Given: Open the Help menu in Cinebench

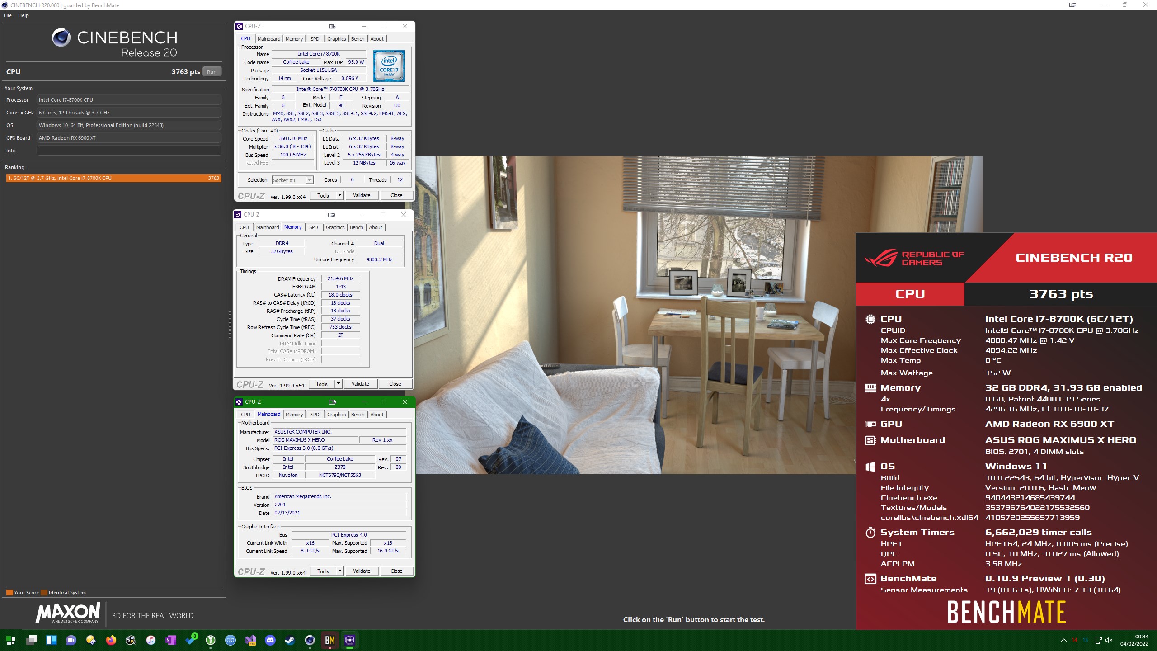Looking at the screenshot, I should (24, 15).
